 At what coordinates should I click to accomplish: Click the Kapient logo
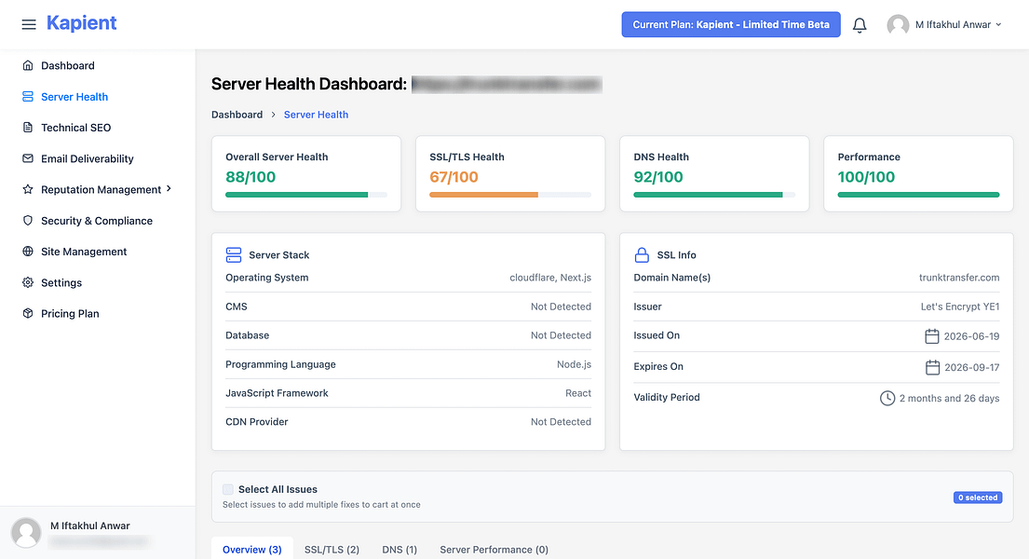81,23
